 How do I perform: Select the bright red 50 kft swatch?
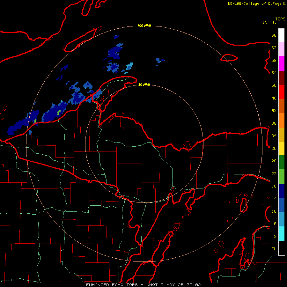click(x=282, y=92)
